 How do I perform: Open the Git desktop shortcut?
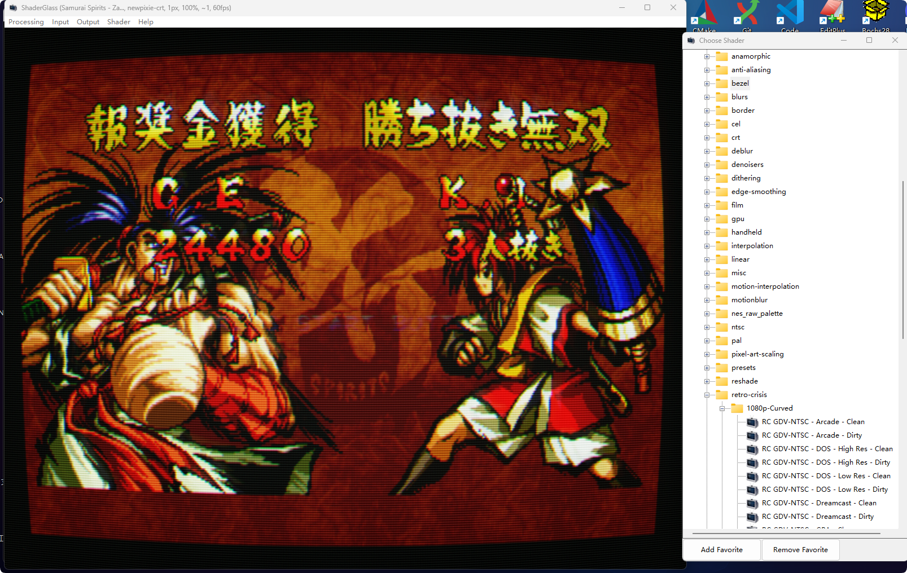point(747,16)
